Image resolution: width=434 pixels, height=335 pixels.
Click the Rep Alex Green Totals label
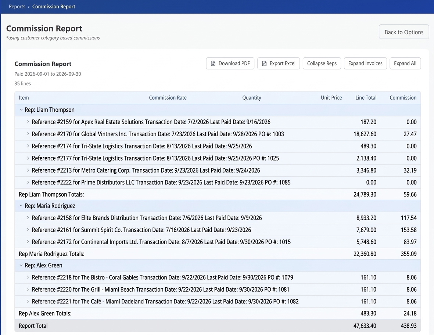tap(45, 313)
